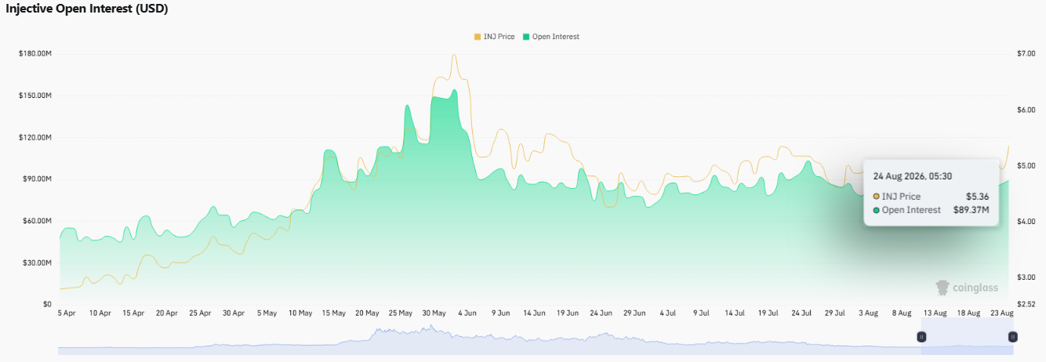Click the 24 Jun date label
This screenshot has height=362, width=1046.
point(601,313)
